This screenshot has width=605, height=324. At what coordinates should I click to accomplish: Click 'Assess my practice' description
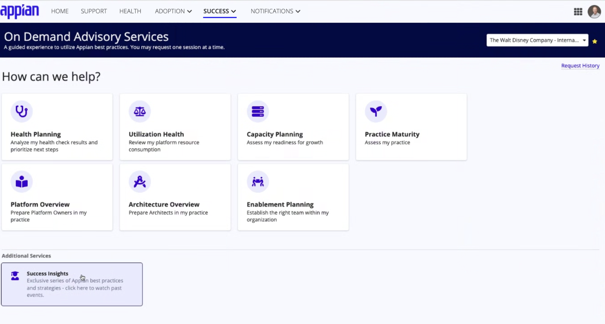pos(387,142)
